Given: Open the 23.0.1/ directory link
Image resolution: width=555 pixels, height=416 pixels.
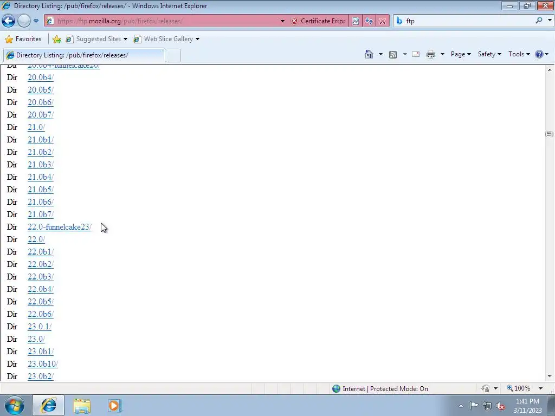Looking at the screenshot, I should (40, 327).
